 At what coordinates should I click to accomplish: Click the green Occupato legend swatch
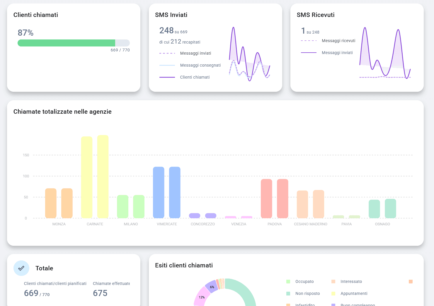tap(289, 281)
